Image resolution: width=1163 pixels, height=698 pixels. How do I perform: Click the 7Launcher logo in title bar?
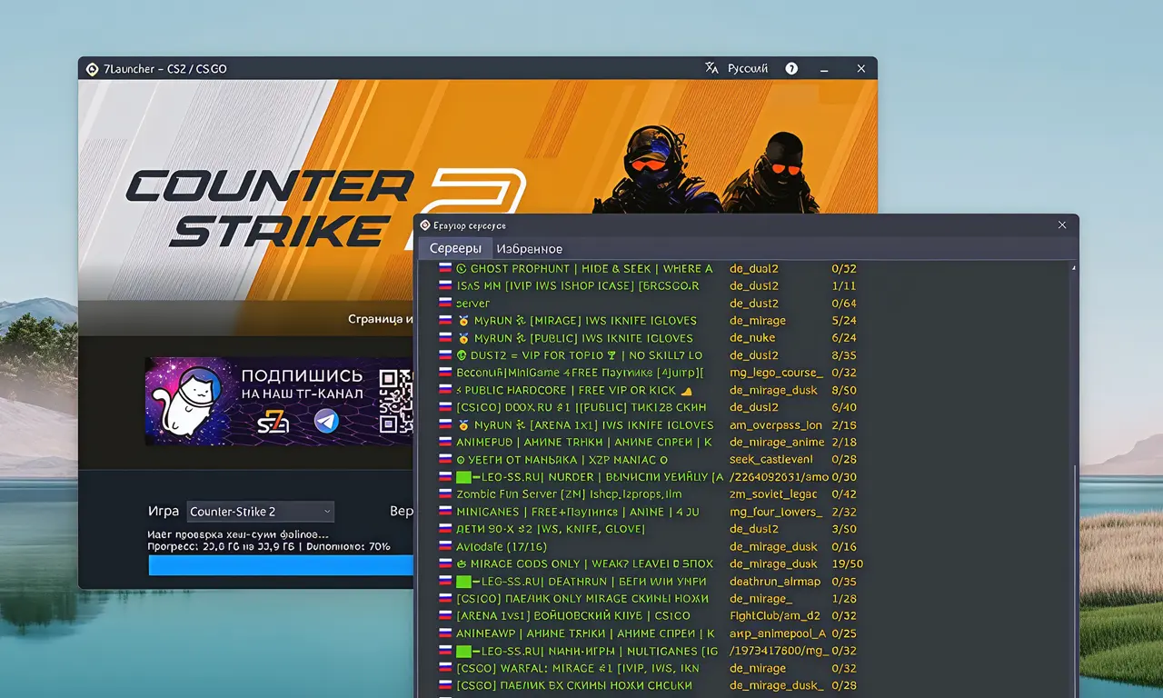tap(92, 68)
